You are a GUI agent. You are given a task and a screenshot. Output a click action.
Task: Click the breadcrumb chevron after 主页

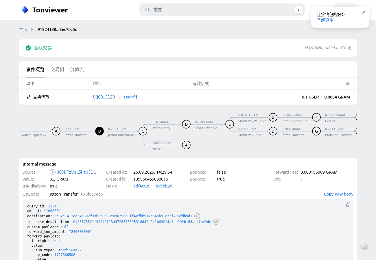pos(32,29)
